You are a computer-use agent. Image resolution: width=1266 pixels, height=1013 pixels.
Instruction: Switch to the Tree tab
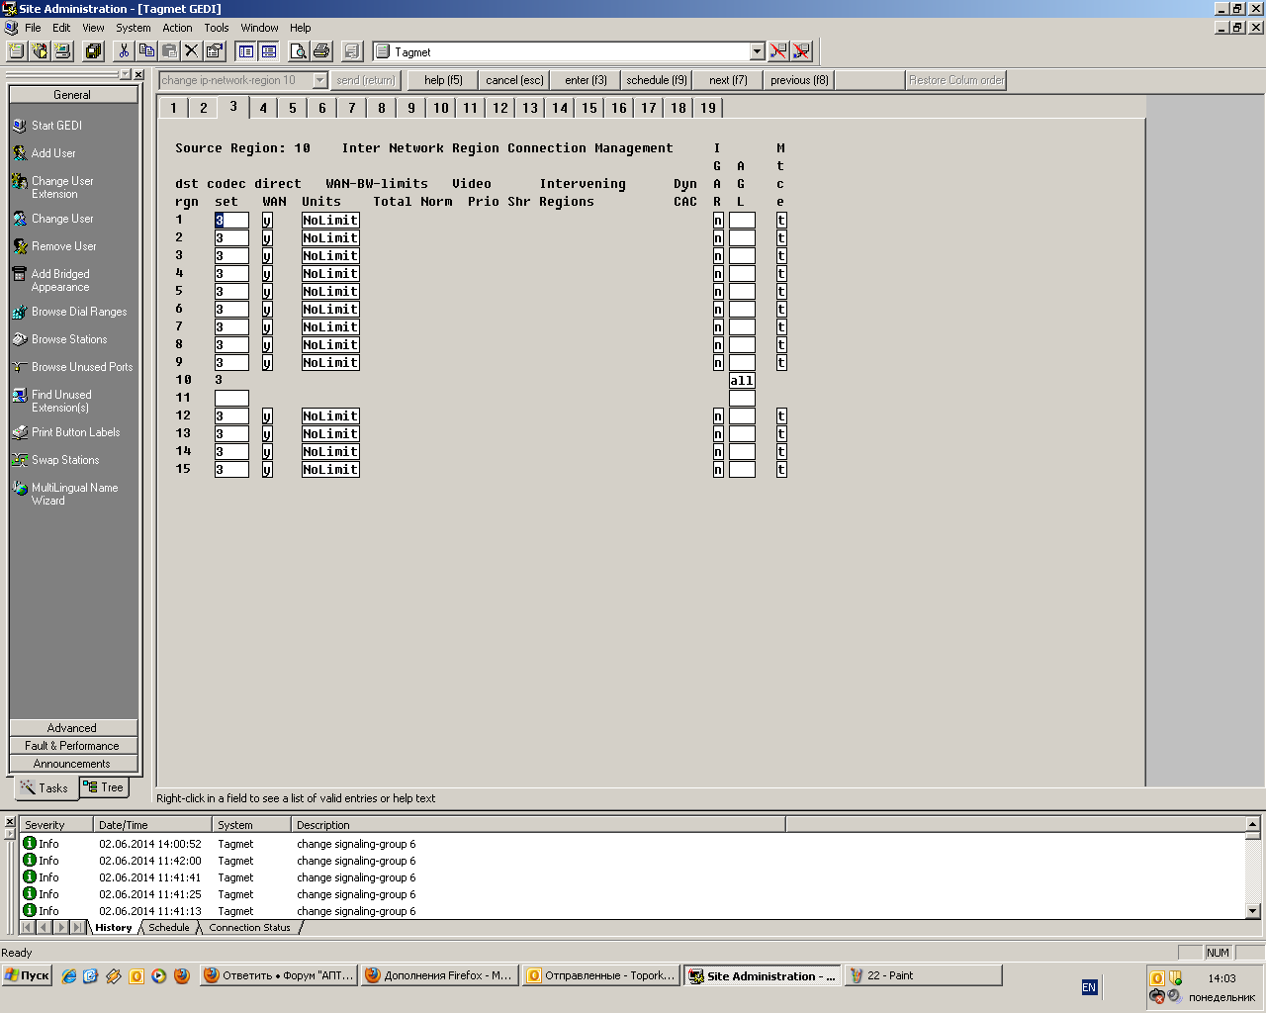pyautogui.click(x=104, y=787)
